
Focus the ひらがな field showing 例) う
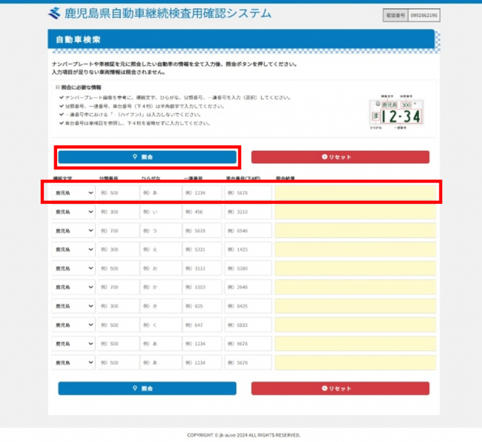(160, 231)
